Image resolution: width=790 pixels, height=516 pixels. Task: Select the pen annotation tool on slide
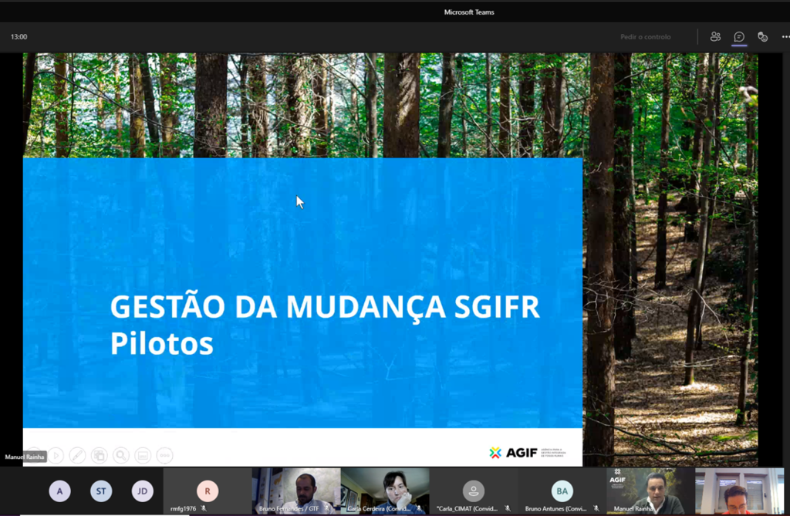pyautogui.click(x=77, y=456)
